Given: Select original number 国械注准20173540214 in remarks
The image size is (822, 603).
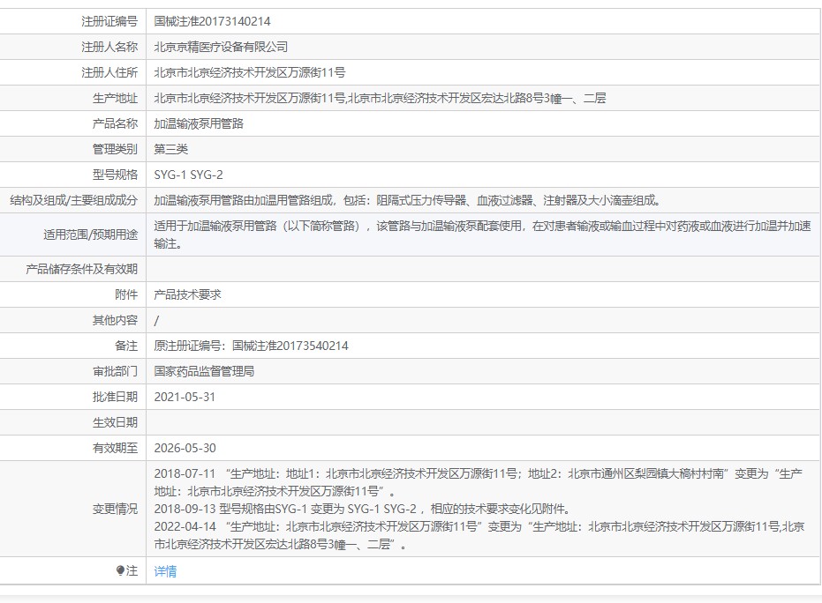Looking at the screenshot, I should point(290,346).
